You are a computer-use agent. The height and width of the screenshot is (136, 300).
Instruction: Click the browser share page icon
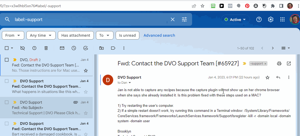[194, 6]
